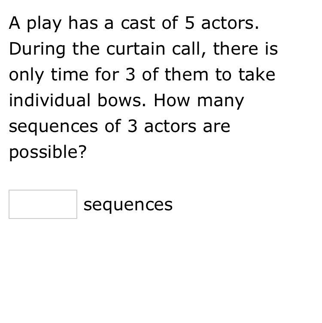Click the 'sequences' label beside the input

click(x=128, y=206)
